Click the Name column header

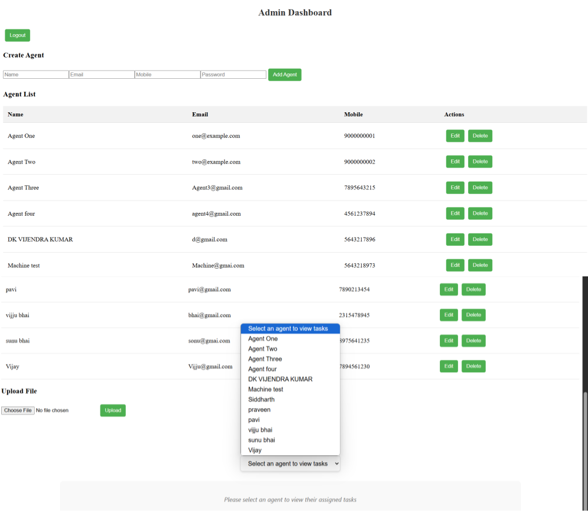pos(15,114)
